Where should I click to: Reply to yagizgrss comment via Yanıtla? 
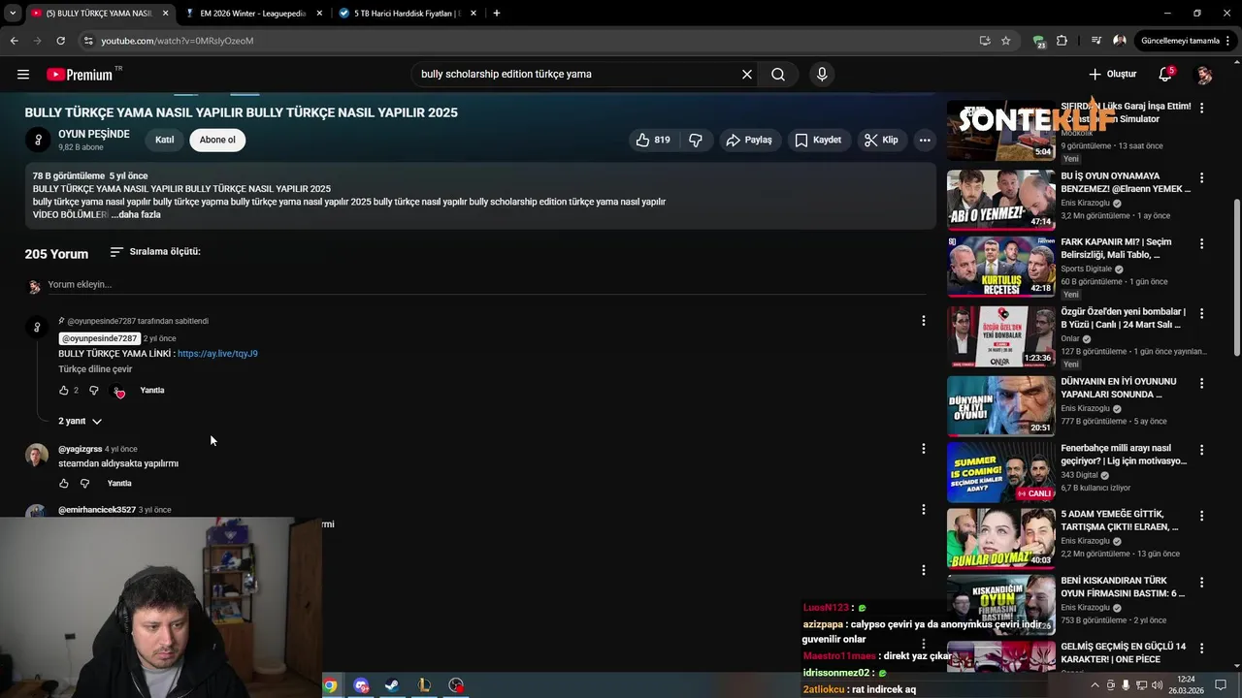tap(119, 483)
